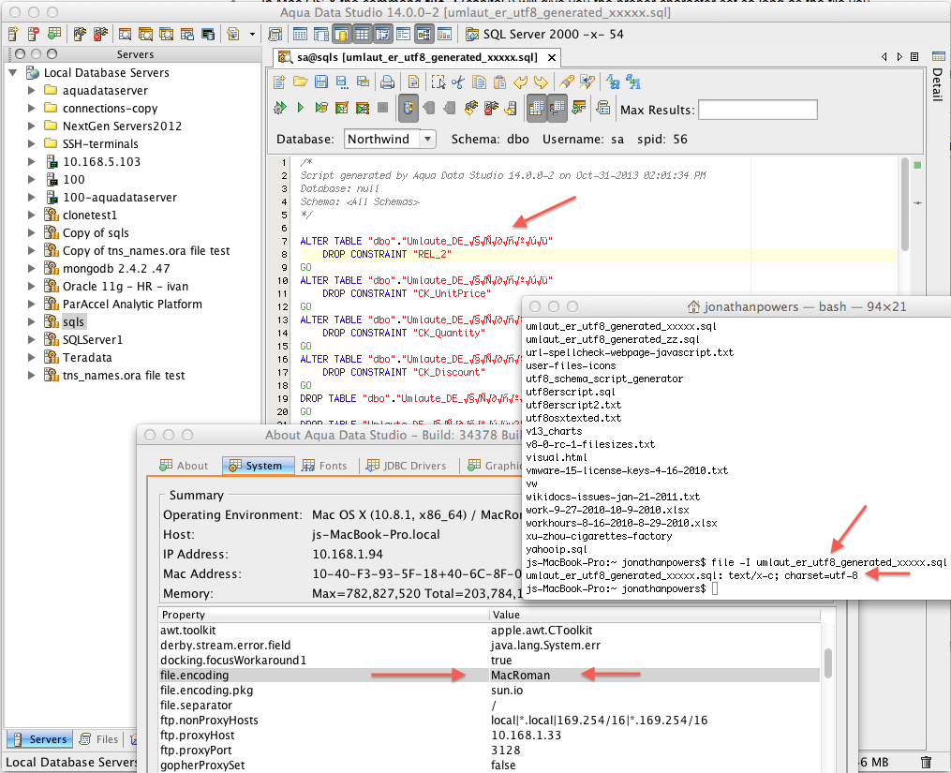Screen dimensions: 951x773
Task: Click the gray Stop execution square
Action: tap(382, 108)
